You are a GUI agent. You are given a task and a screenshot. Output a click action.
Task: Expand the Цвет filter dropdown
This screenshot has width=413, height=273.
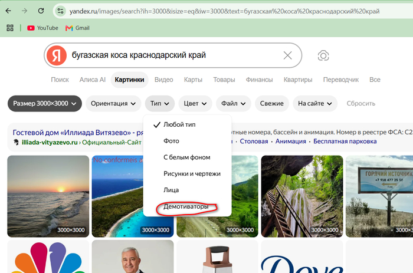195,103
